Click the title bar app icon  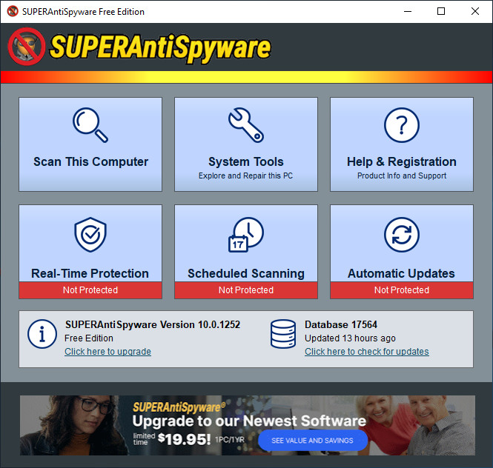pyautogui.click(x=13, y=11)
